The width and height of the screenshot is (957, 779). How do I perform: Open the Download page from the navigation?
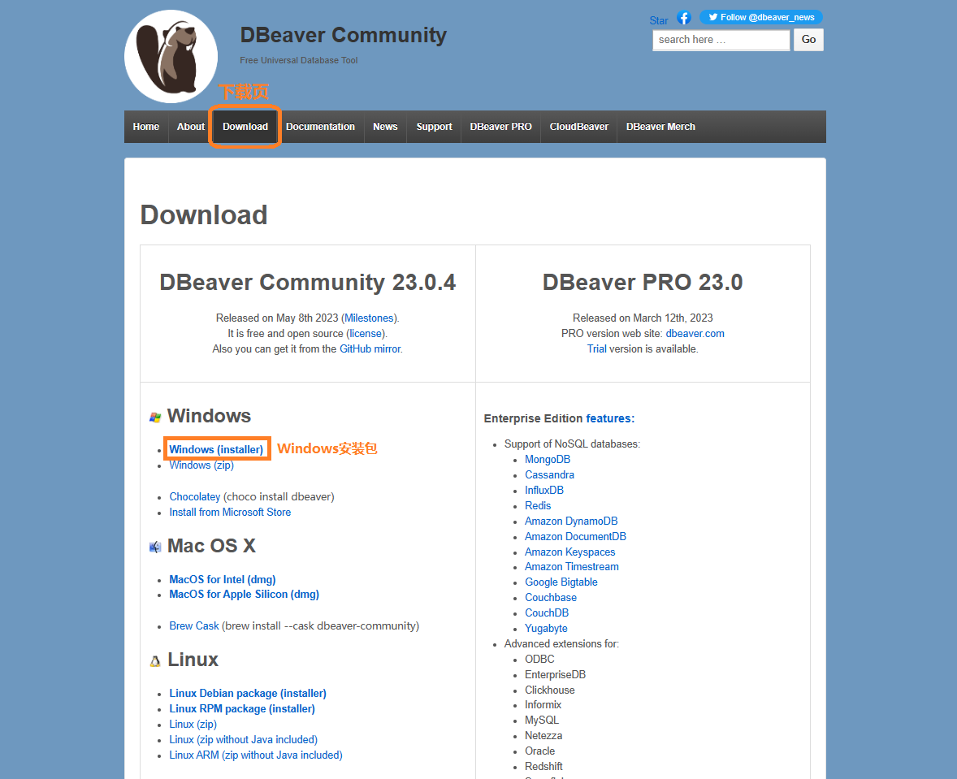245,127
